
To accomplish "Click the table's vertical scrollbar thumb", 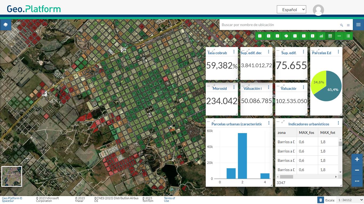I will pyautogui.click(x=340, y=144).
